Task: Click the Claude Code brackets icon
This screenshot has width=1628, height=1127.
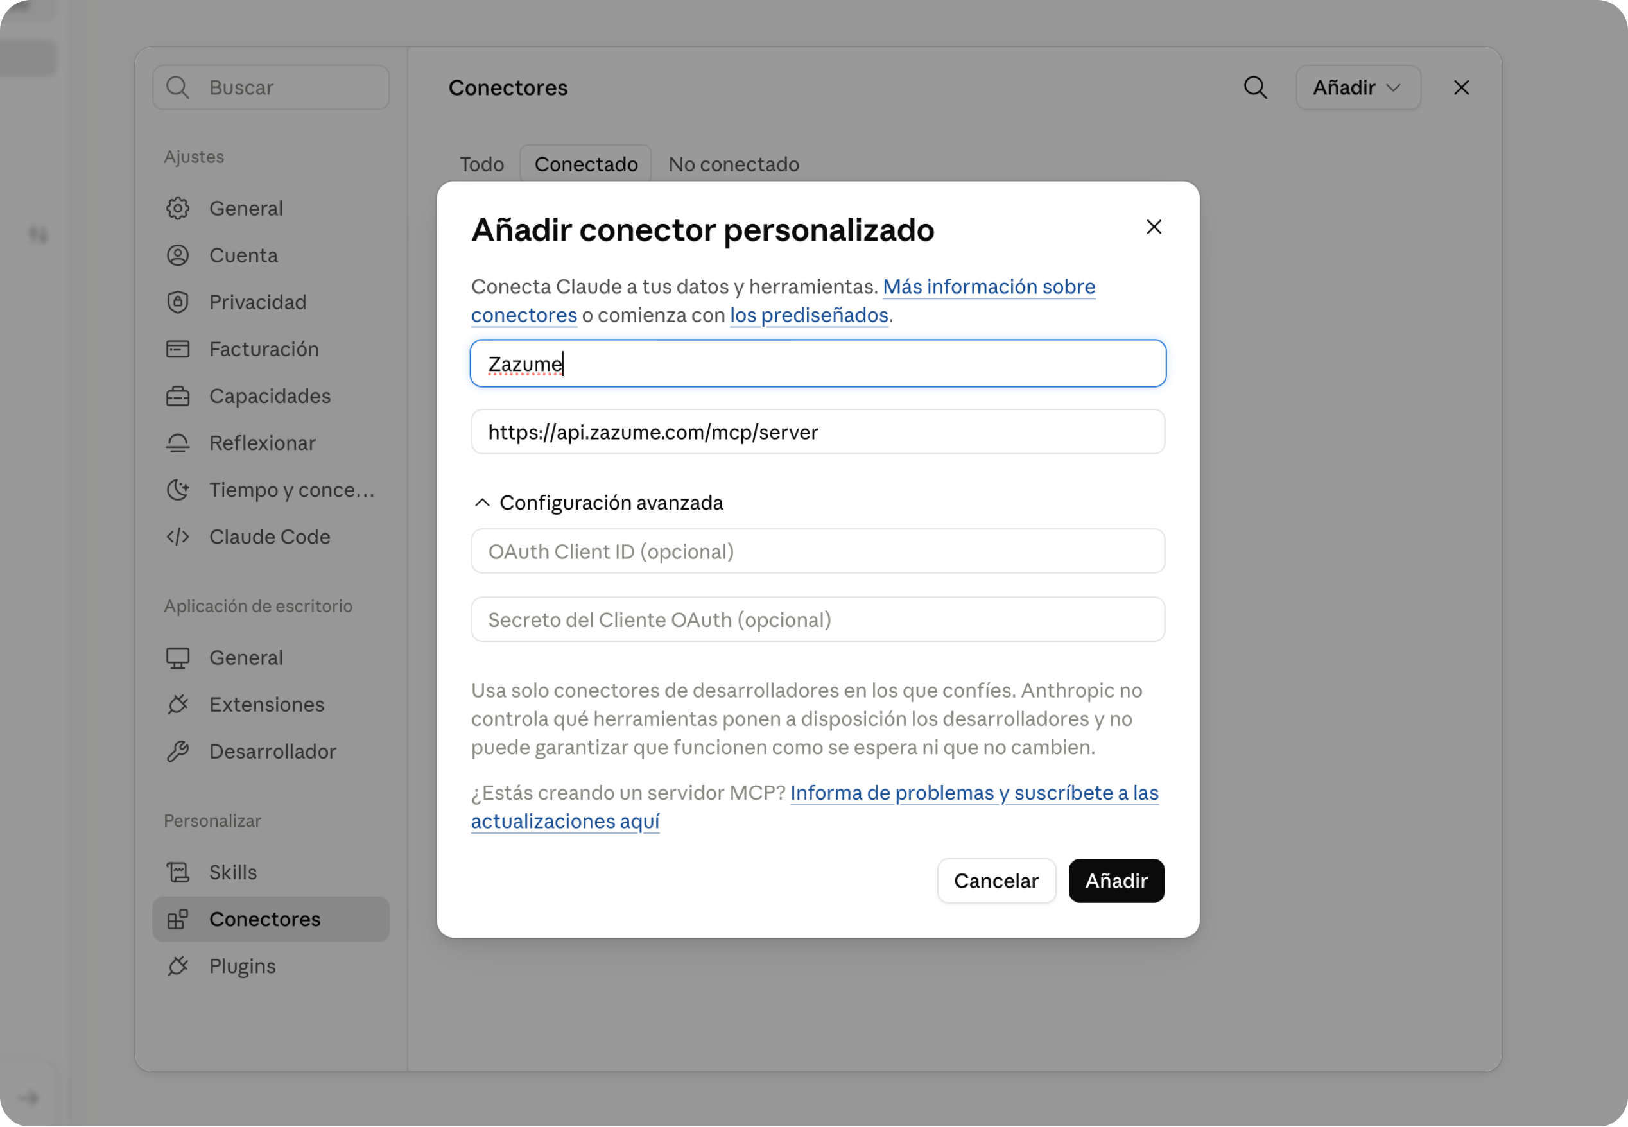Action: (x=178, y=537)
